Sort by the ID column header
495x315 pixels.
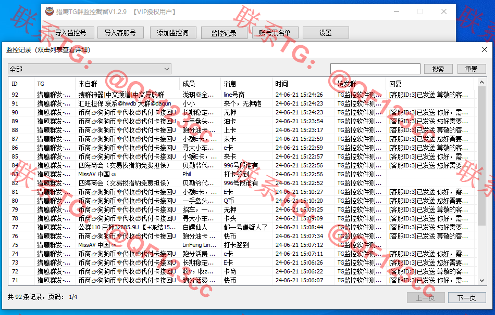(x=21, y=84)
